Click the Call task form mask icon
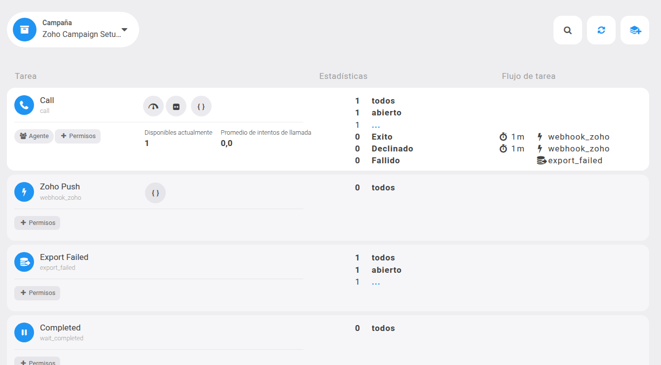 tap(176, 106)
